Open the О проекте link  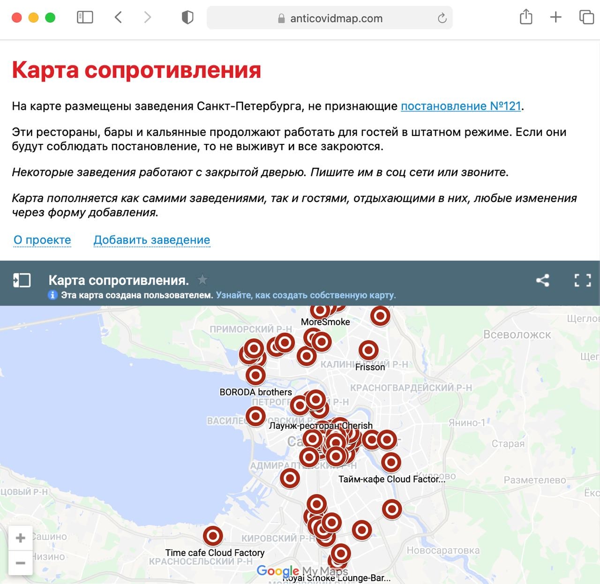[x=42, y=240]
